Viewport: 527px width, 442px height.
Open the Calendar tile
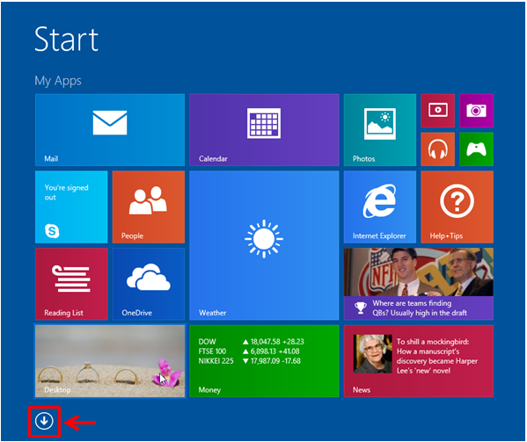click(264, 130)
